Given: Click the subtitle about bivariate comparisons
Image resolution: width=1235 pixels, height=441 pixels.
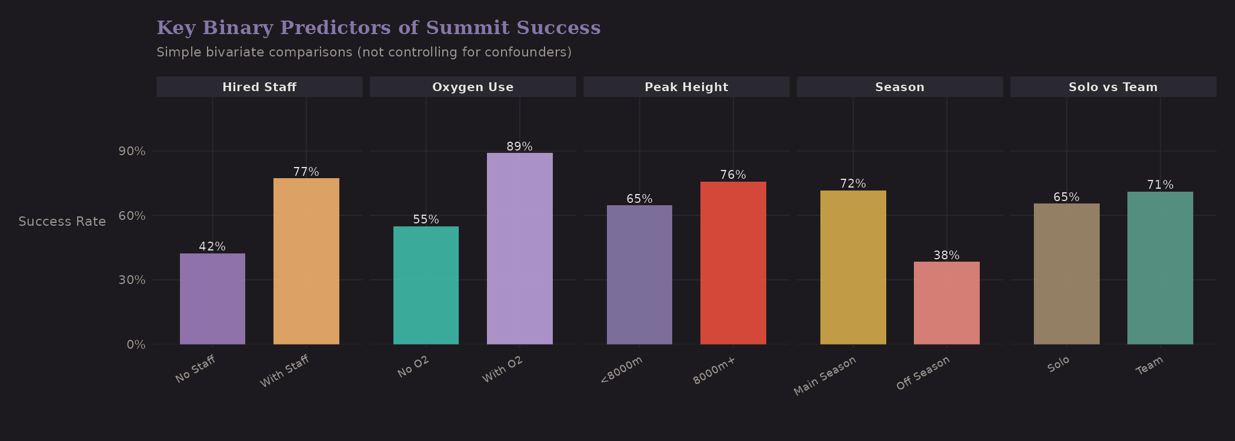Looking at the screenshot, I should tap(363, 52).
